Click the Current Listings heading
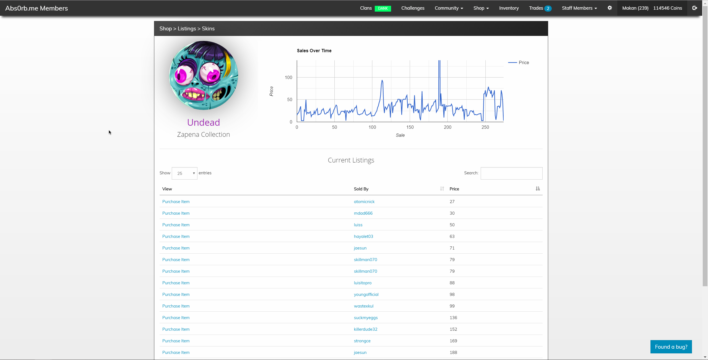Screen dimensions: 708x360 click(x=351, y=160)
